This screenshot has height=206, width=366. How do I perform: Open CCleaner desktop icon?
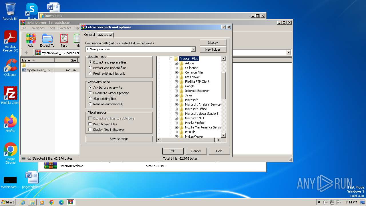click(x=10, y=68)
